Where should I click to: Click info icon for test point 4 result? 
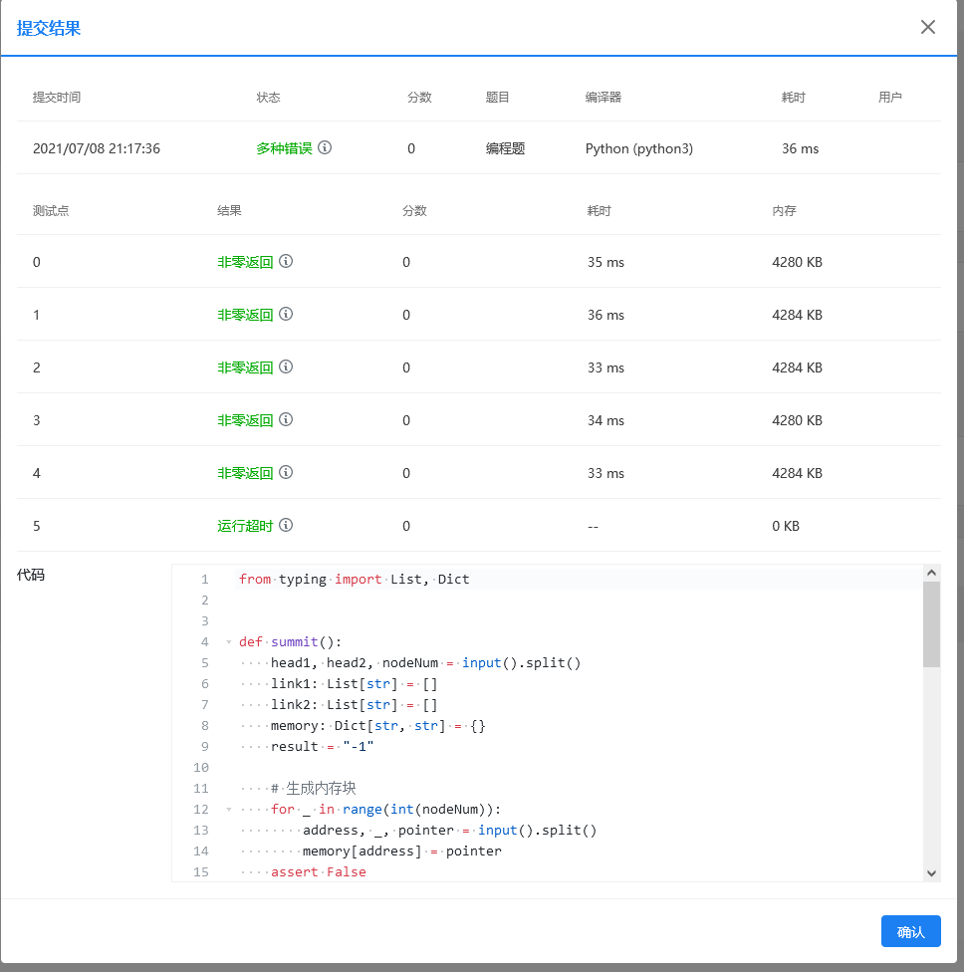(x=286, y=472)
